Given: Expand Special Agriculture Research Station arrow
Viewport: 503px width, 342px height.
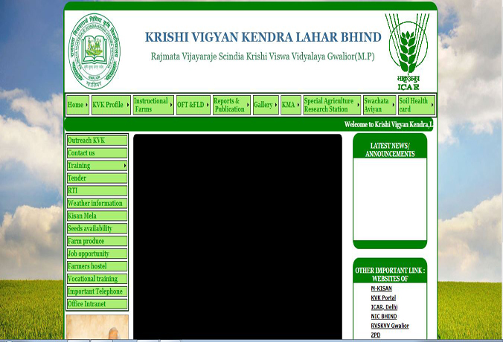Looking at the screenshot, I should pyautogui.click(x=359, y=105).
